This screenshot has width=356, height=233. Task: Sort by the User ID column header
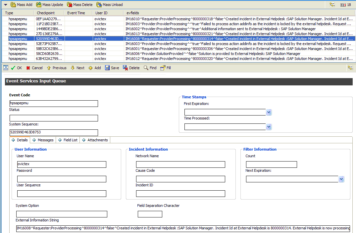[108, 13]
